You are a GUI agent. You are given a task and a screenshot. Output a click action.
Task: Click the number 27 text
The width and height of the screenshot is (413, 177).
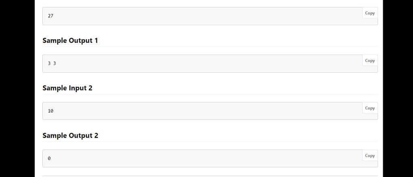50,16
